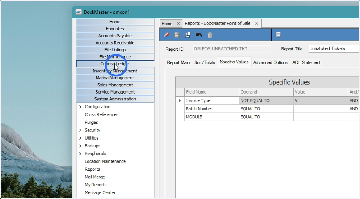The width and height of the screenshot is (360, 199).
Task: Select Mail Merge in the tree
Action: pos(95,177)
